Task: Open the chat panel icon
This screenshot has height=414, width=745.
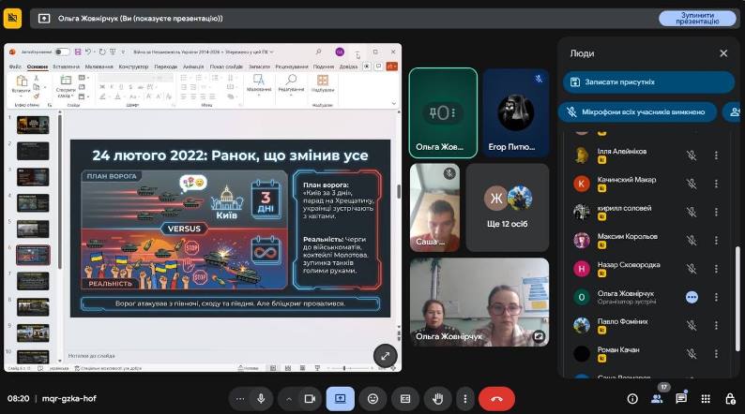Action: coord(681,398)
